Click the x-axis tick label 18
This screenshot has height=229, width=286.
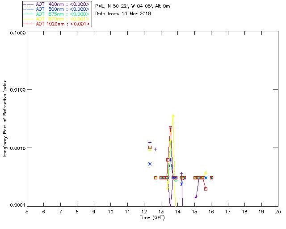[x=244, y=212]
